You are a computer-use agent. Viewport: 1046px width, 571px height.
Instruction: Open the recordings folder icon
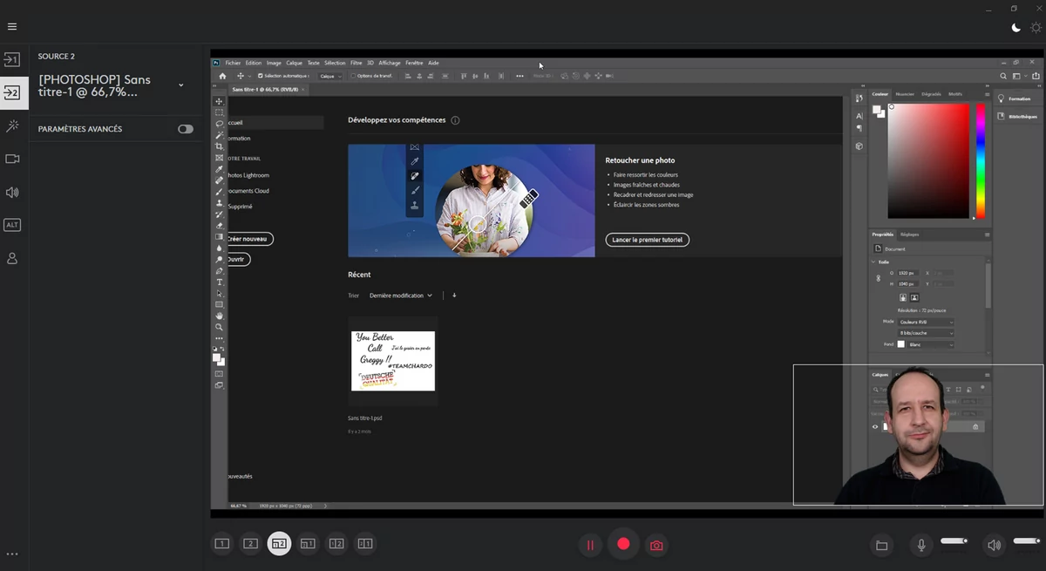pyautogui.click(x=881, y=546)
